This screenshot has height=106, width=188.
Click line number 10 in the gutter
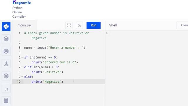tap(19, 82)
